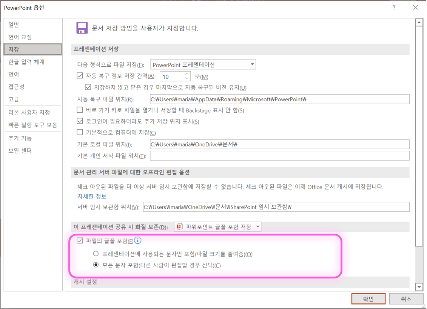Open 언어 options category

point(33,74)
